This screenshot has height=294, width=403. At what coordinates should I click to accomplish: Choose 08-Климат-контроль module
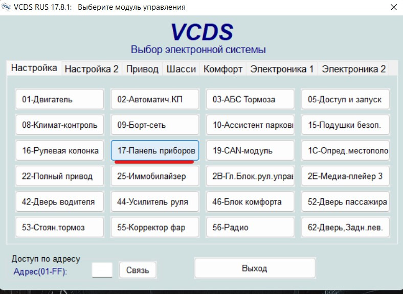click(60, 125)
